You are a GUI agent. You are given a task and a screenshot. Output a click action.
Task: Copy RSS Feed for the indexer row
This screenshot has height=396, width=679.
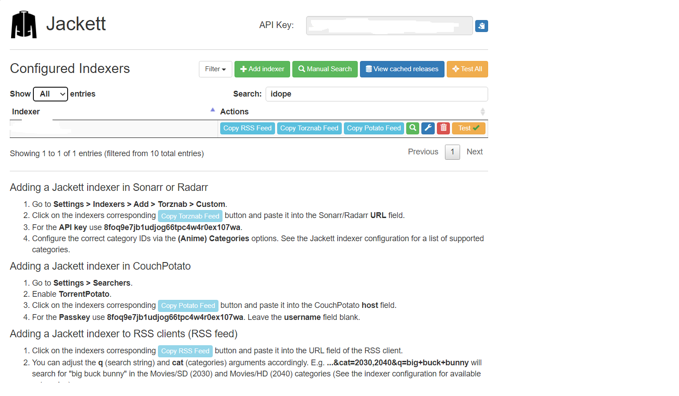pos(247,128)
